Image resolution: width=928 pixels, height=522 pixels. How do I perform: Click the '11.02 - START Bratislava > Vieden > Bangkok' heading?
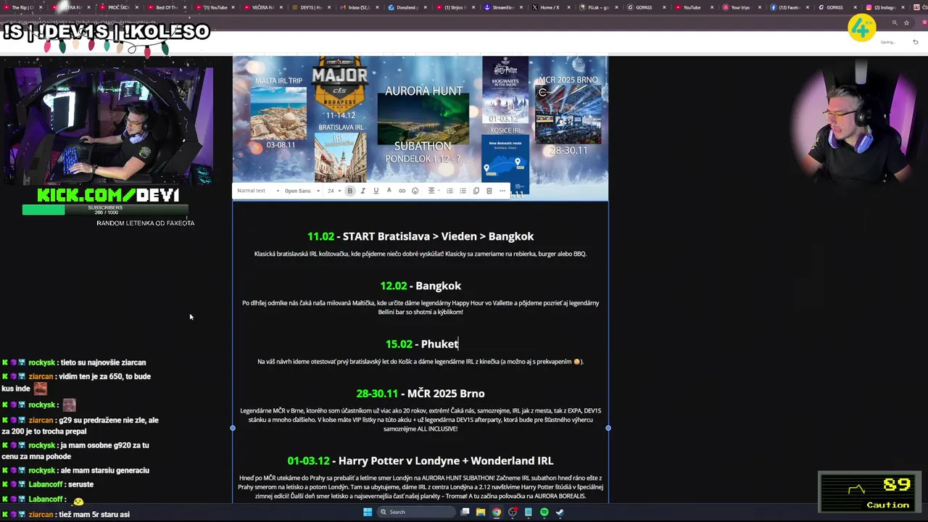pos(420,236)
